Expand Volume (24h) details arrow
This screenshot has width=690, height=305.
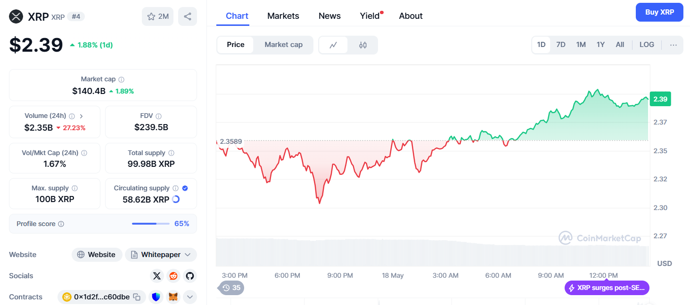click(x=81, y=116)
